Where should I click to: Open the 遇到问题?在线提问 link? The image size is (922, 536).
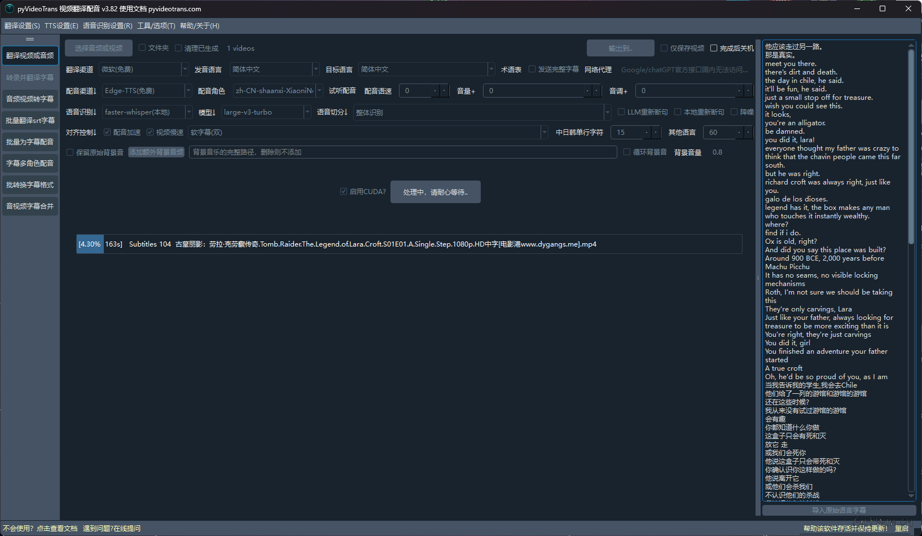tap(112, 529)
